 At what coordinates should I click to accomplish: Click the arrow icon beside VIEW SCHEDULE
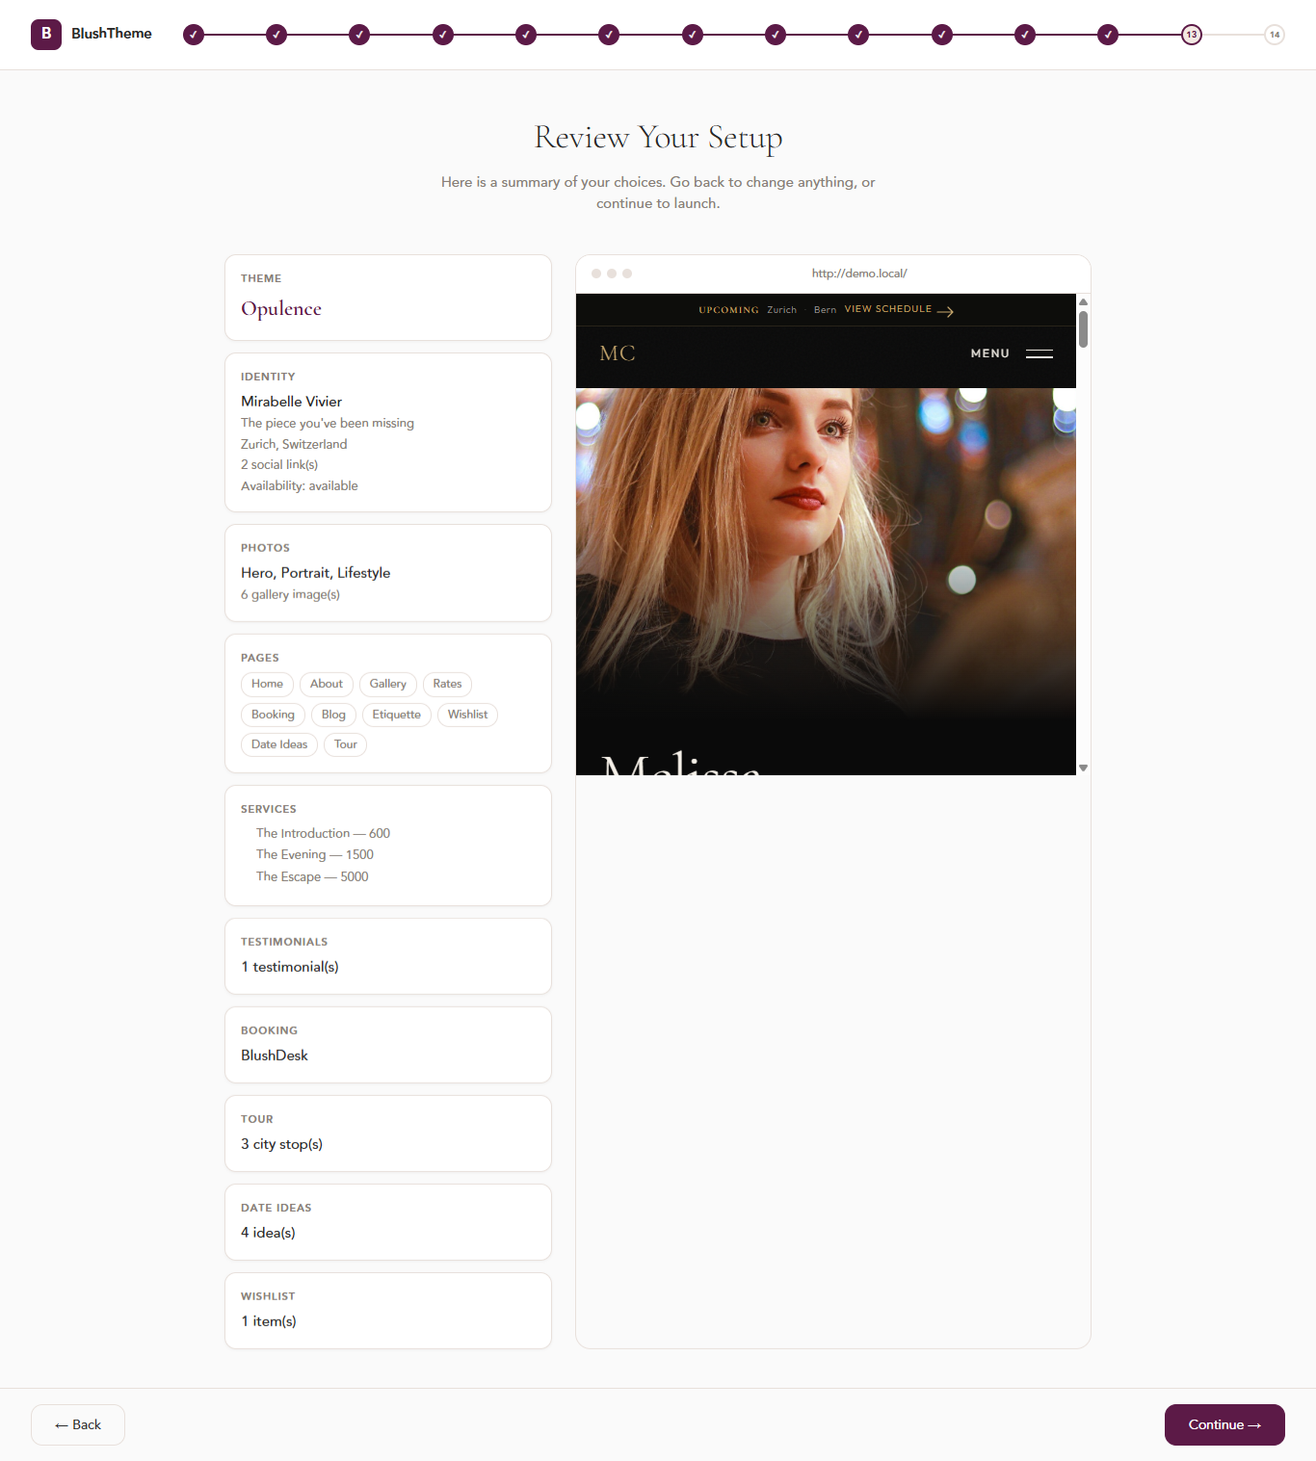(946, 311)
